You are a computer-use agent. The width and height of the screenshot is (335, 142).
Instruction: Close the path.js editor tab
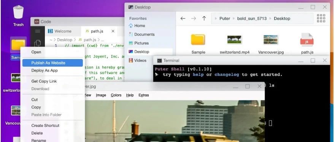[113, 31]
